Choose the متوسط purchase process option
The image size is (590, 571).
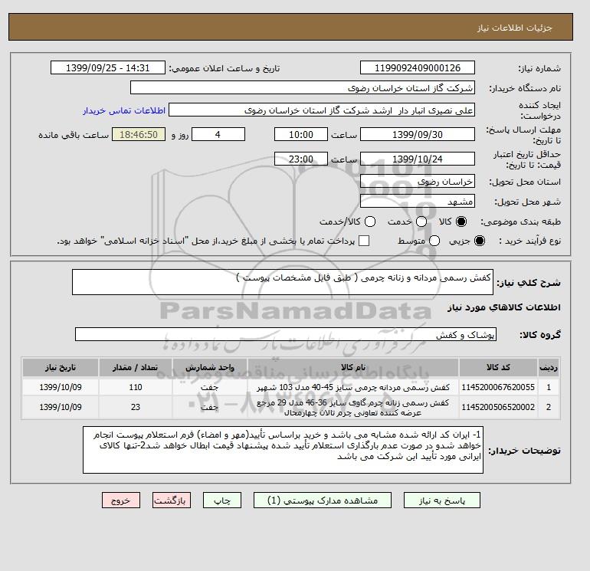point(434,241)
